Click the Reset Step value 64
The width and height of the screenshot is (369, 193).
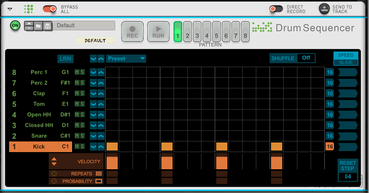click(348, 177)
